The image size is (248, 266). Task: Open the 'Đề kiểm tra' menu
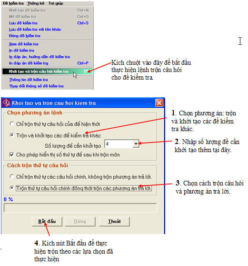coord(13,3)
